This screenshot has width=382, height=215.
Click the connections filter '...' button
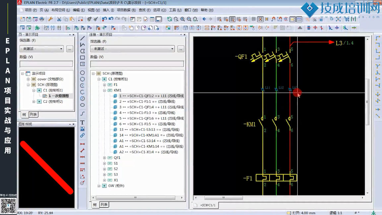pos(181,49)
